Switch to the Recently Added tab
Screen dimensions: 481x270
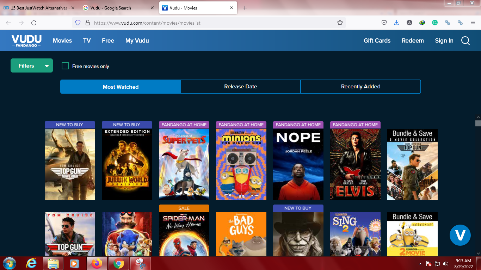361,87
